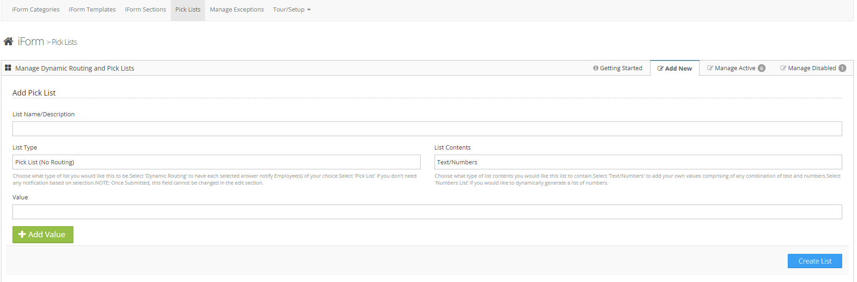Viewport: 857px width, 282px height.
Task: Open iForm Templates from the top menu
Action: point(92,10)
